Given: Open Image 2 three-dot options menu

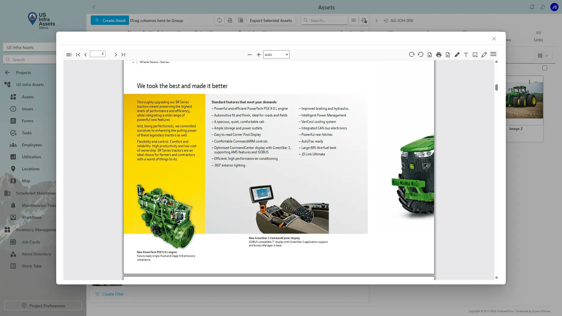Looking at the screenshot, I should click(530, 82).
